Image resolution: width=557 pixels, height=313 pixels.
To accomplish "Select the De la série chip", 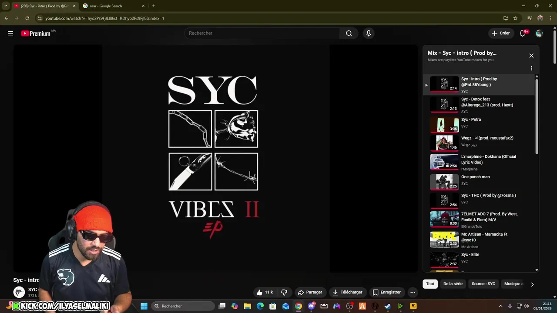I will click(453, 284).
